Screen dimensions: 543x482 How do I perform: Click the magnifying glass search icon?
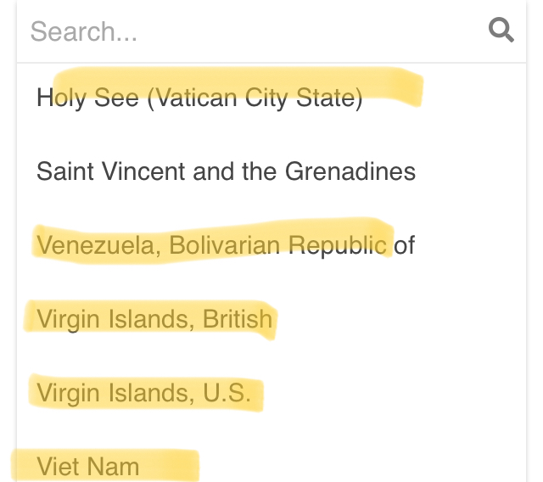coord(501,31)
